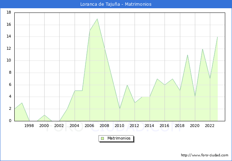
Task: Click the green Matrimonios legend swatch
Action: (x=102, y=138)
